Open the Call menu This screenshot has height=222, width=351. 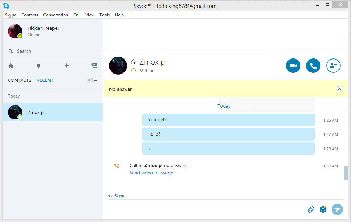coord(77,15)
